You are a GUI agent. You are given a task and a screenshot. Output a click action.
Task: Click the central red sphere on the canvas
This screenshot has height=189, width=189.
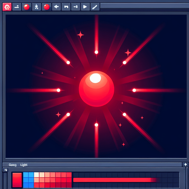(96, 89)
